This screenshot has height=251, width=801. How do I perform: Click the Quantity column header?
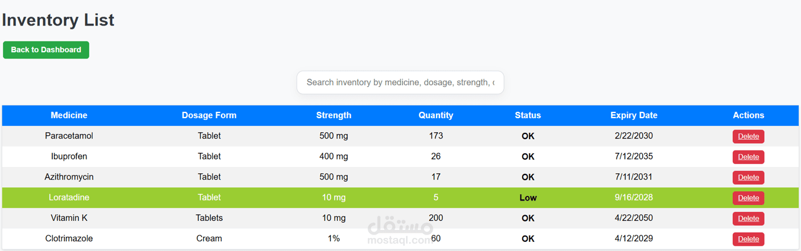coord(436,115)
